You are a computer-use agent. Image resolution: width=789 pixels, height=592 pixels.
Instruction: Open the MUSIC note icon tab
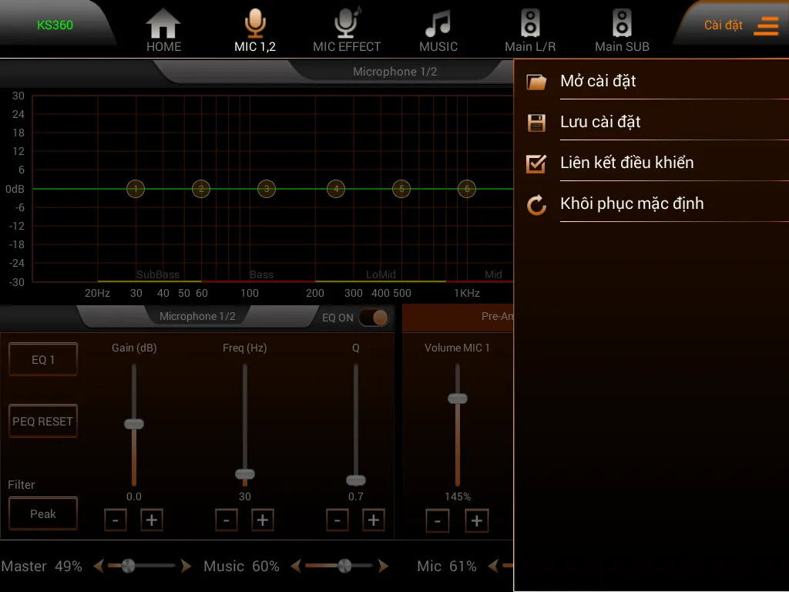point(438,25)
